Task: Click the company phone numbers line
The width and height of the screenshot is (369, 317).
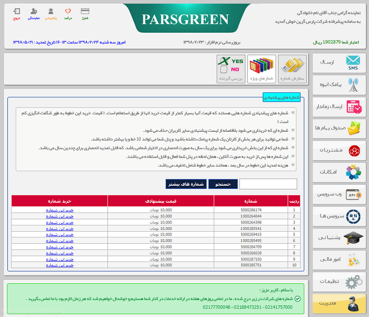Action: 248,307
